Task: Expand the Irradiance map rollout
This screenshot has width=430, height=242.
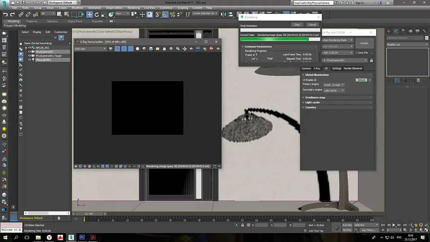Action: tap(315, 97)
